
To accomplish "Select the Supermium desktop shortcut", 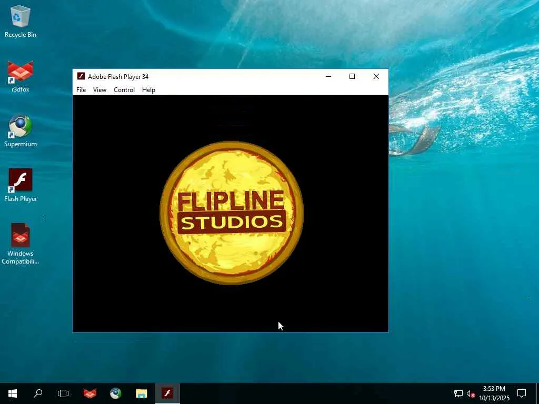I will click(x=21, y=131).
